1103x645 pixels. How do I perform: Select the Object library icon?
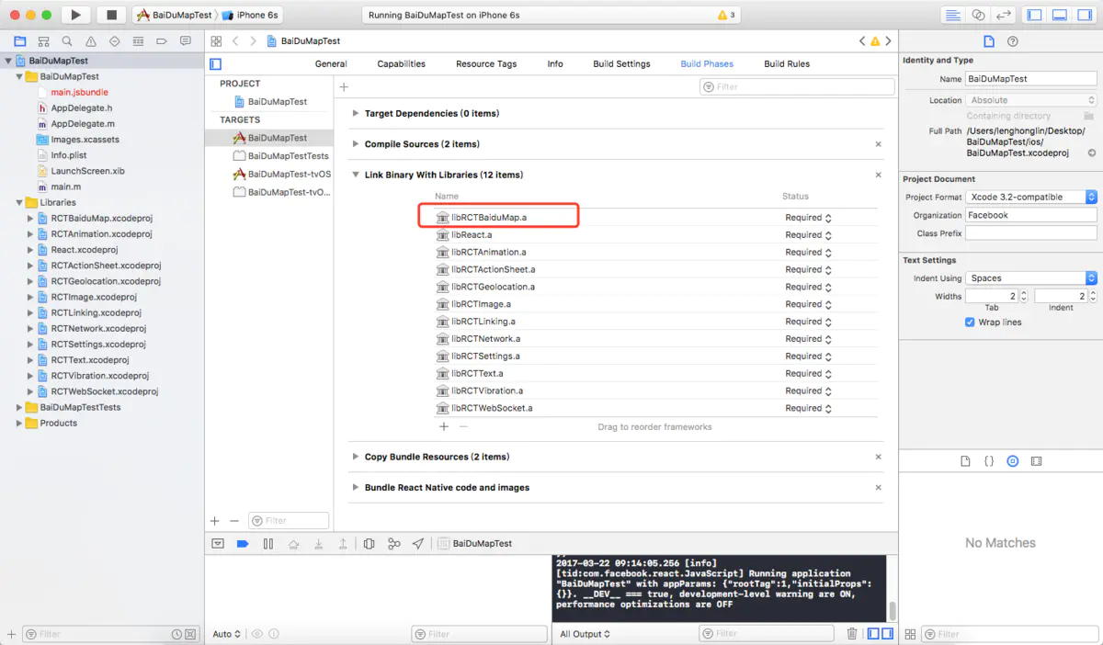point(1013,461)
